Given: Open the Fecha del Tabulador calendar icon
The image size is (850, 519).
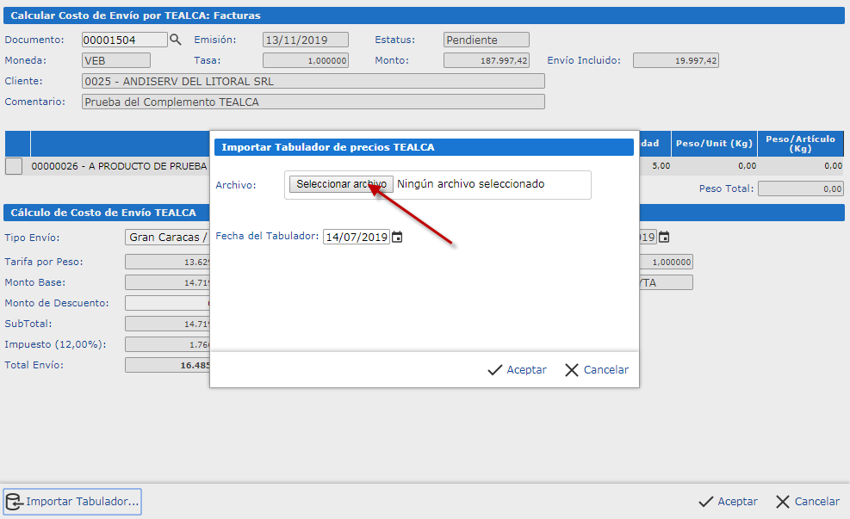Looking at the screenshot, I should pyautogui.click(x=397, y=238).
